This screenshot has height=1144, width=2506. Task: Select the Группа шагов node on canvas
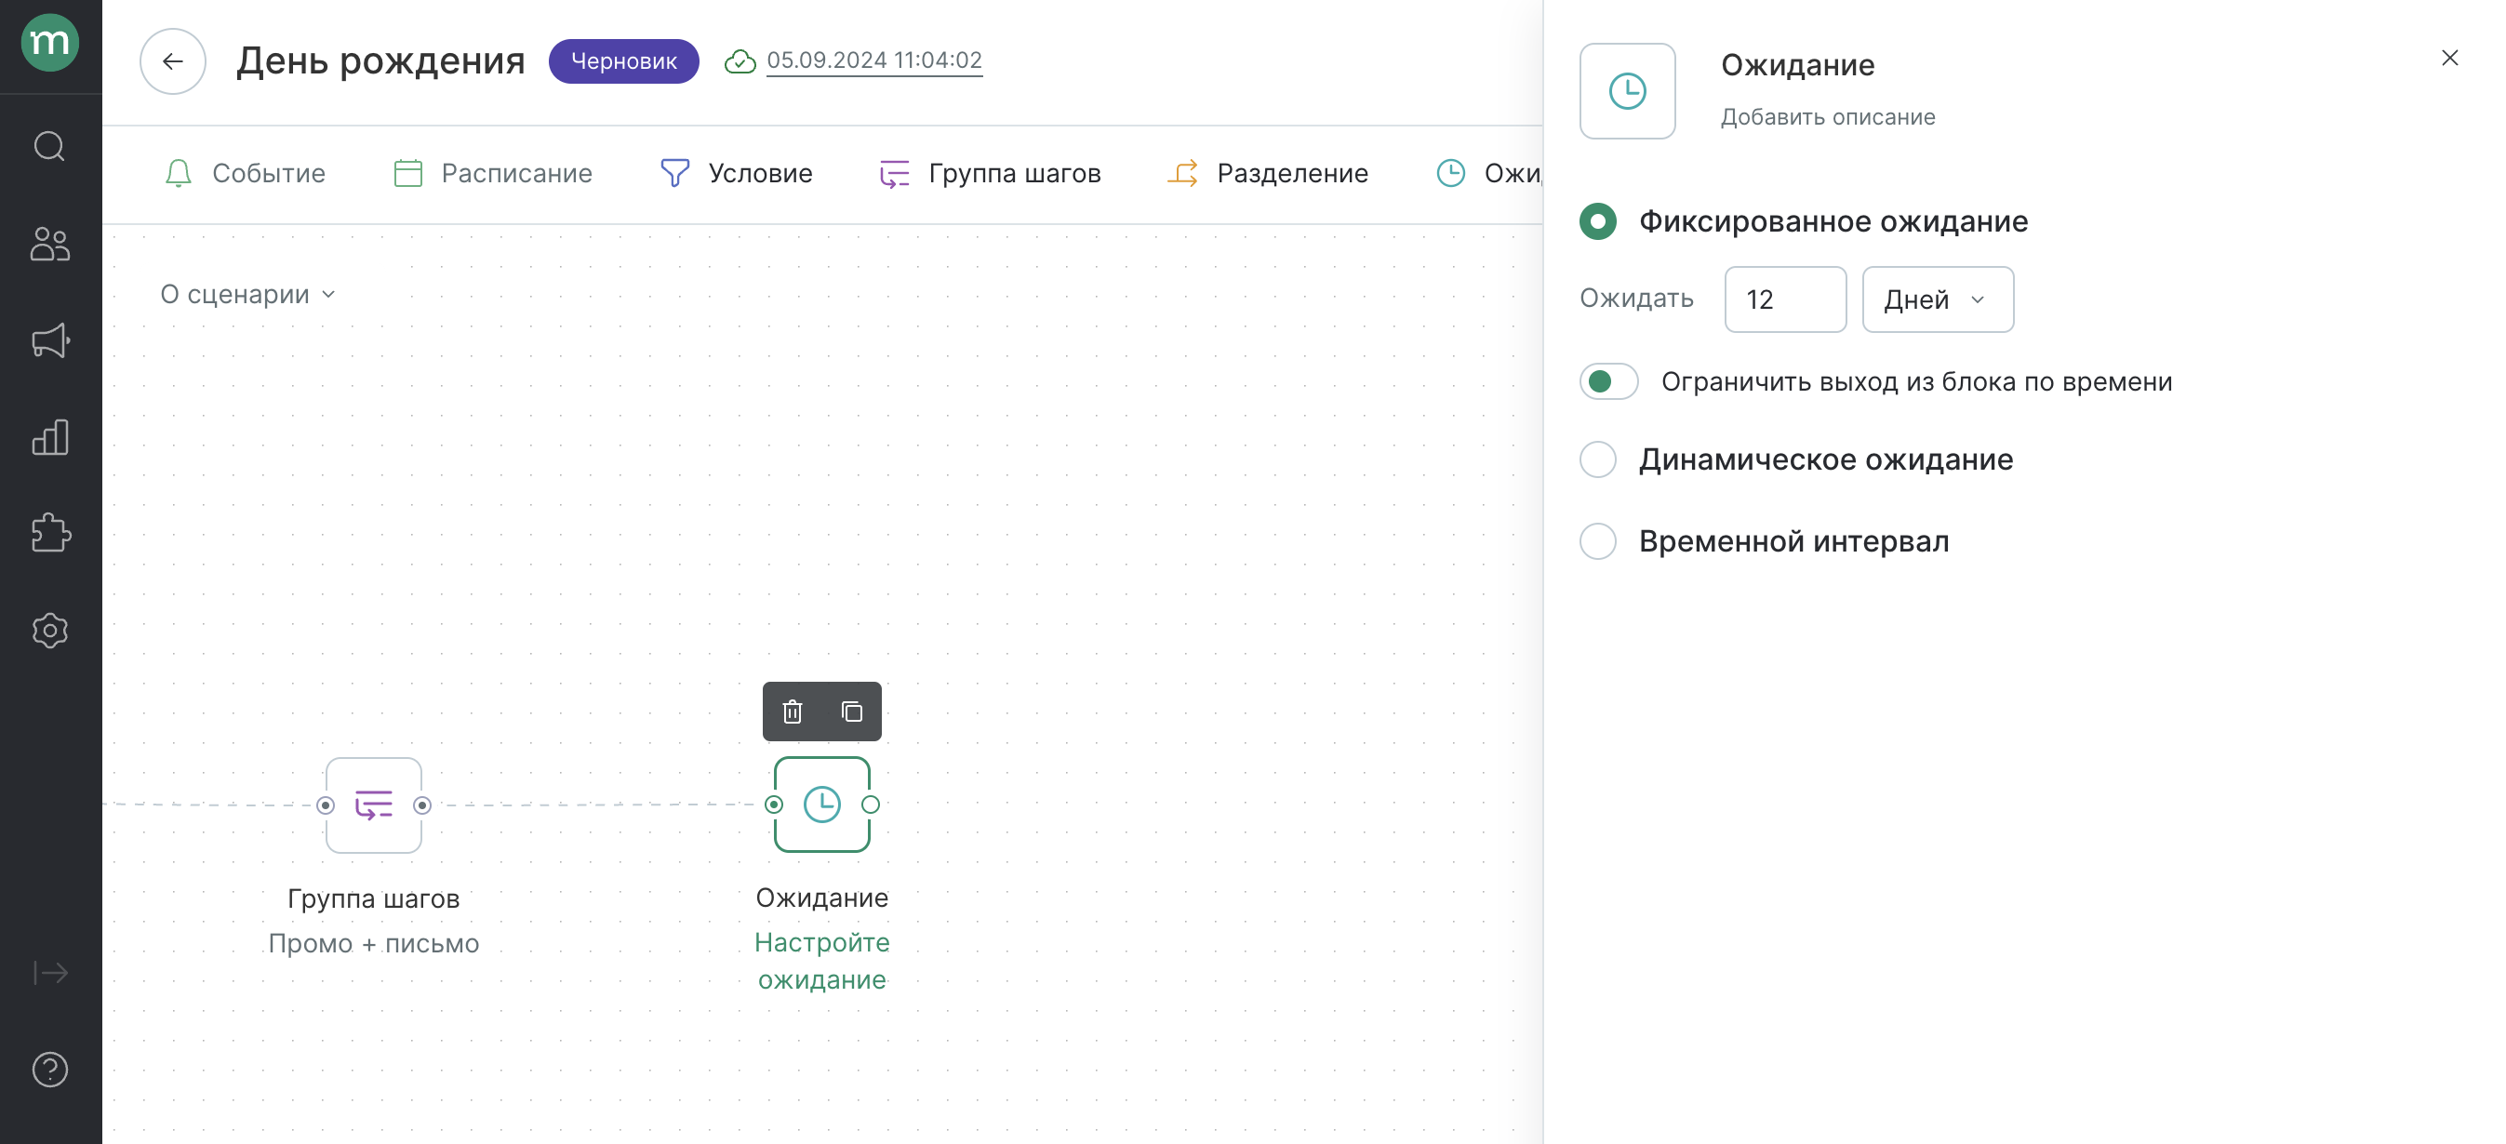click(374, 805)
